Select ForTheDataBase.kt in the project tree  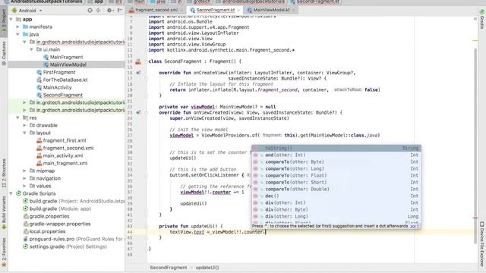(65, 80)
